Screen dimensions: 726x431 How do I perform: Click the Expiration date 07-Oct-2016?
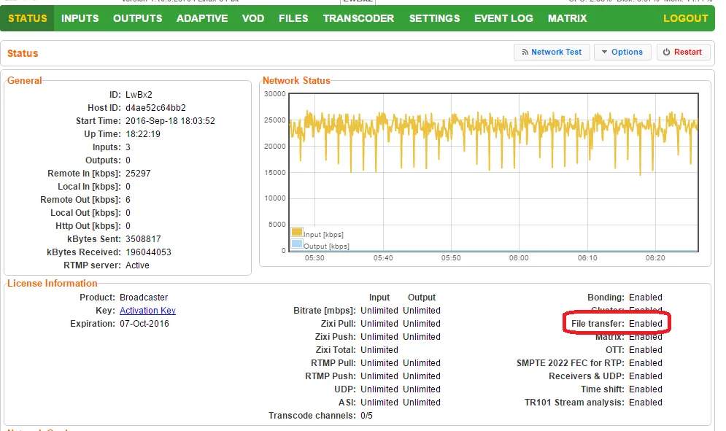pyautogui.click(x=144, y=324)
